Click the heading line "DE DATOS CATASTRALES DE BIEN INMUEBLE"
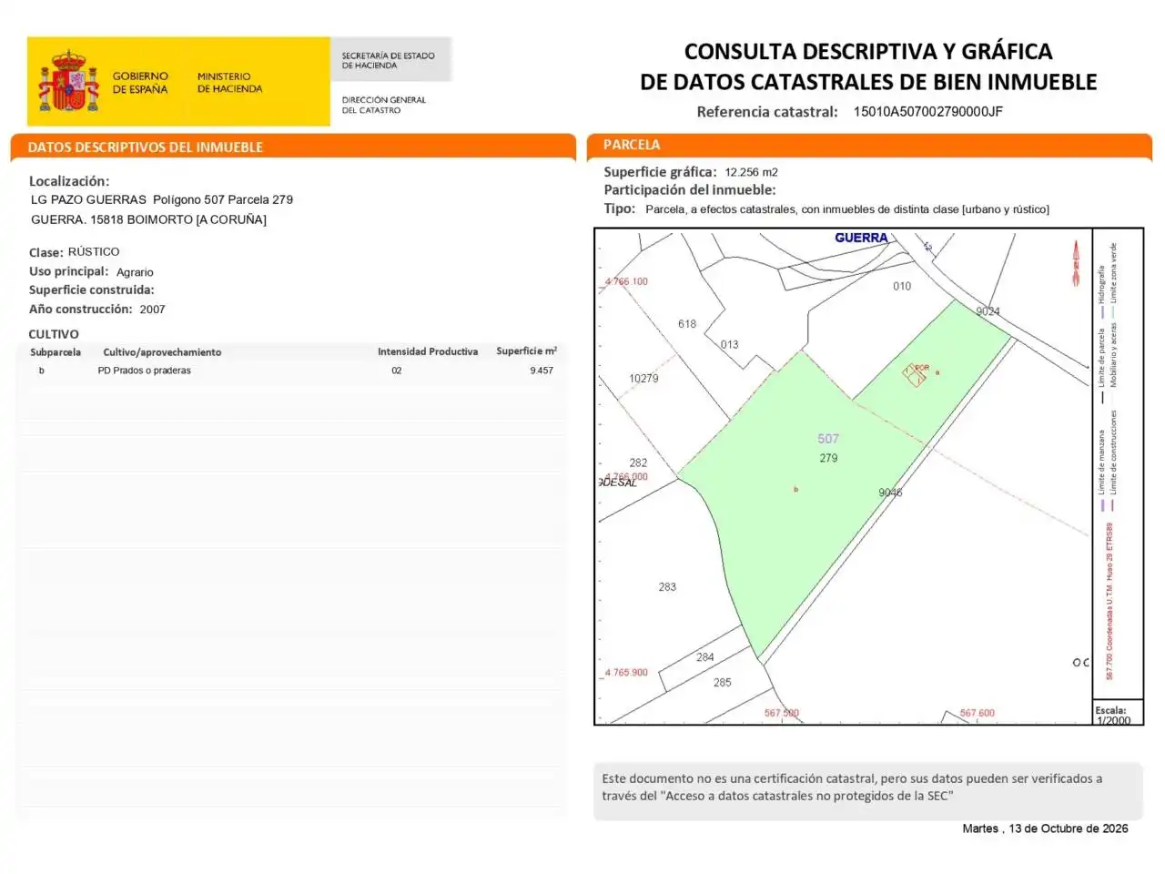The height and width of the screenshot is (874, 1165). pyautogui.click(x=868, y=82)
